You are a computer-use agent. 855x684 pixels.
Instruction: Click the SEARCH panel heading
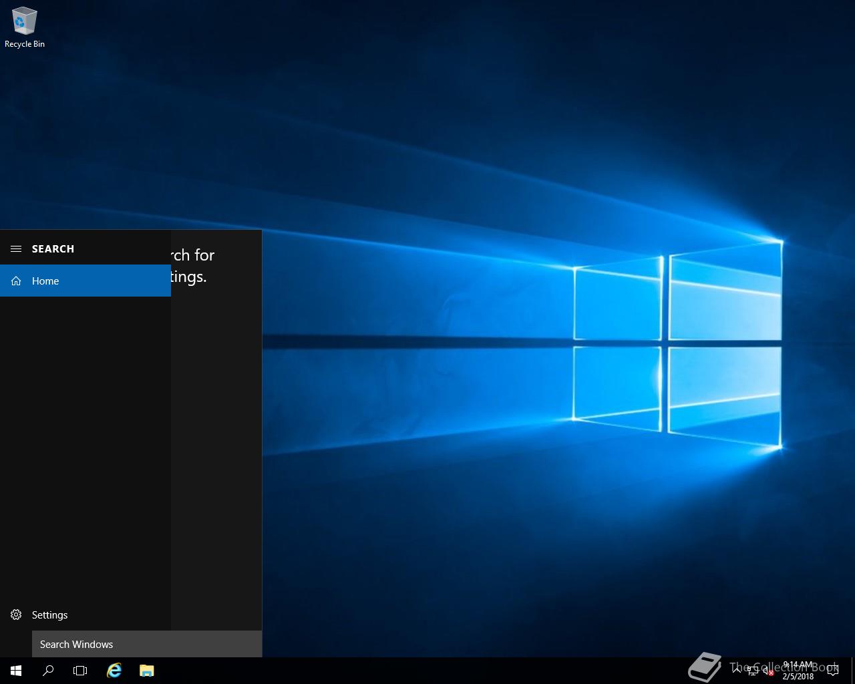point(53,248)
